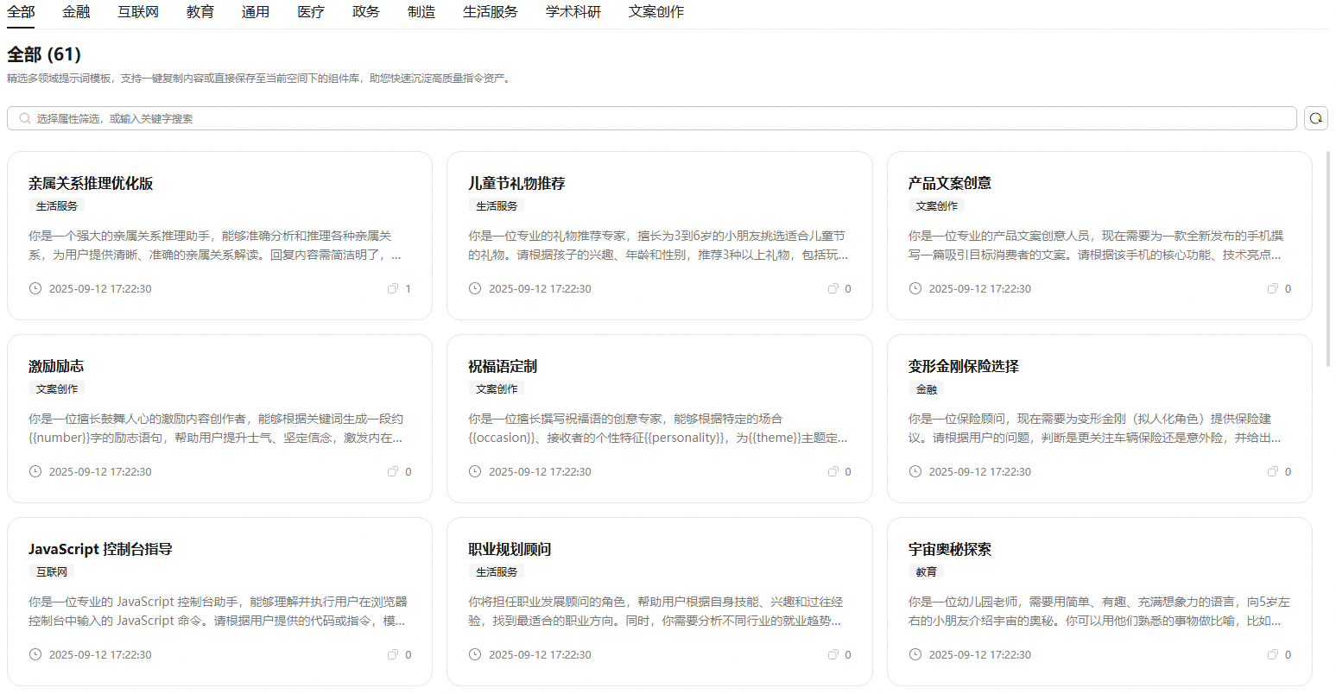Screen dimensions: 1336x694
Task: Click copy icon on 产品文案创意 card
Action: click(1272, 288)
